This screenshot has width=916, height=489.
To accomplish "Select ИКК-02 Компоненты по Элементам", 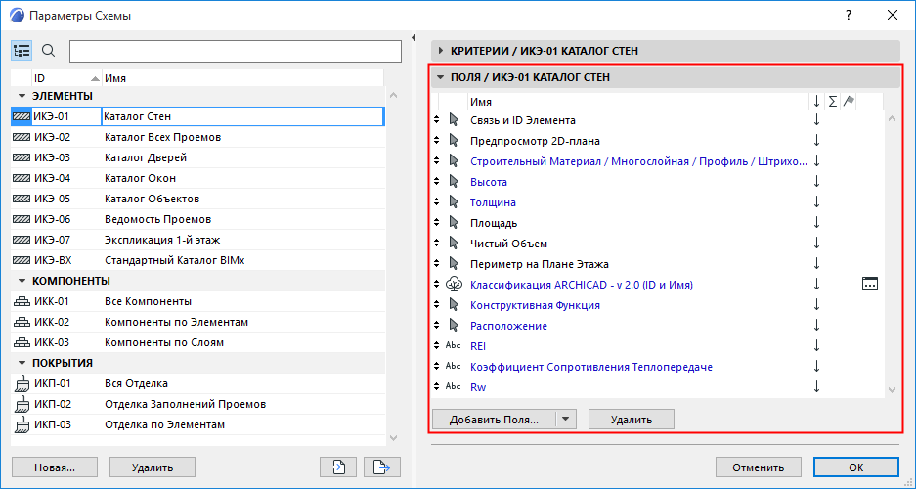I will pyautogui.click(x=197, y=322).
